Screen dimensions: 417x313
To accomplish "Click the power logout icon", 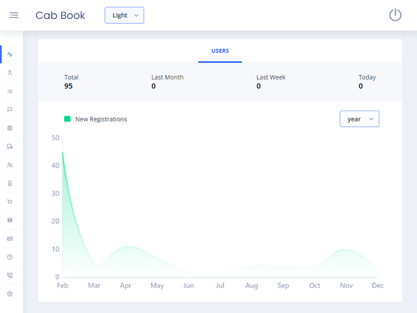I will 395,15.
